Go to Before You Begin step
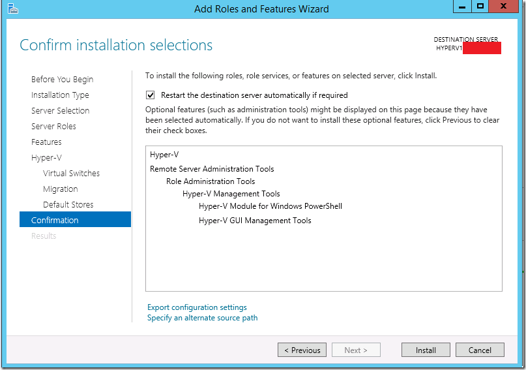 (63, 79)
